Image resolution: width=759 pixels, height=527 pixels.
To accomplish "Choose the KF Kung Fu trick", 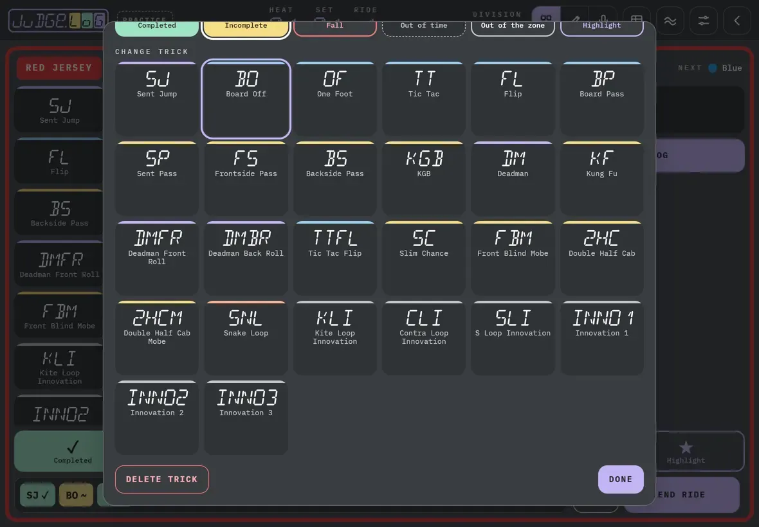I will 602,179.
